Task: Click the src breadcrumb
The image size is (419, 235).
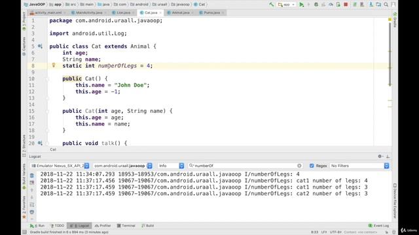Action: point(71,5)
